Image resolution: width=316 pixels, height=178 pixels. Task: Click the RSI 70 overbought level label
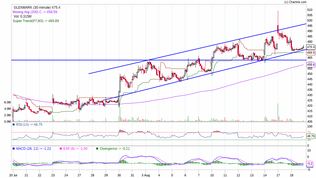[x=309, y=132]
